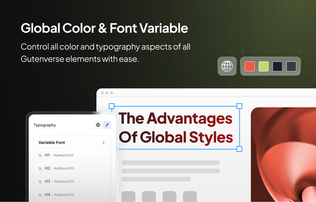Select the H3 Rajdhani/700 font row
This screenshot has width=316, height=202.
73,182
